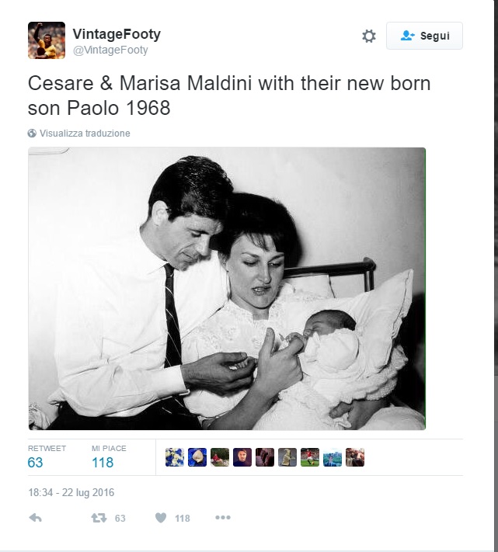Open the three-dots more options menu
Screen dimensions: 498x552
tap(223, 518)
